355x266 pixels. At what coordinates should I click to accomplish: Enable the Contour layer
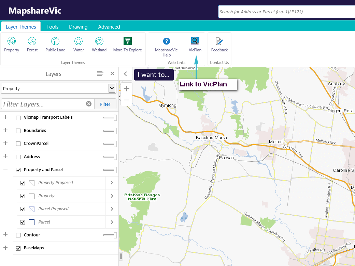pos(18,235)
